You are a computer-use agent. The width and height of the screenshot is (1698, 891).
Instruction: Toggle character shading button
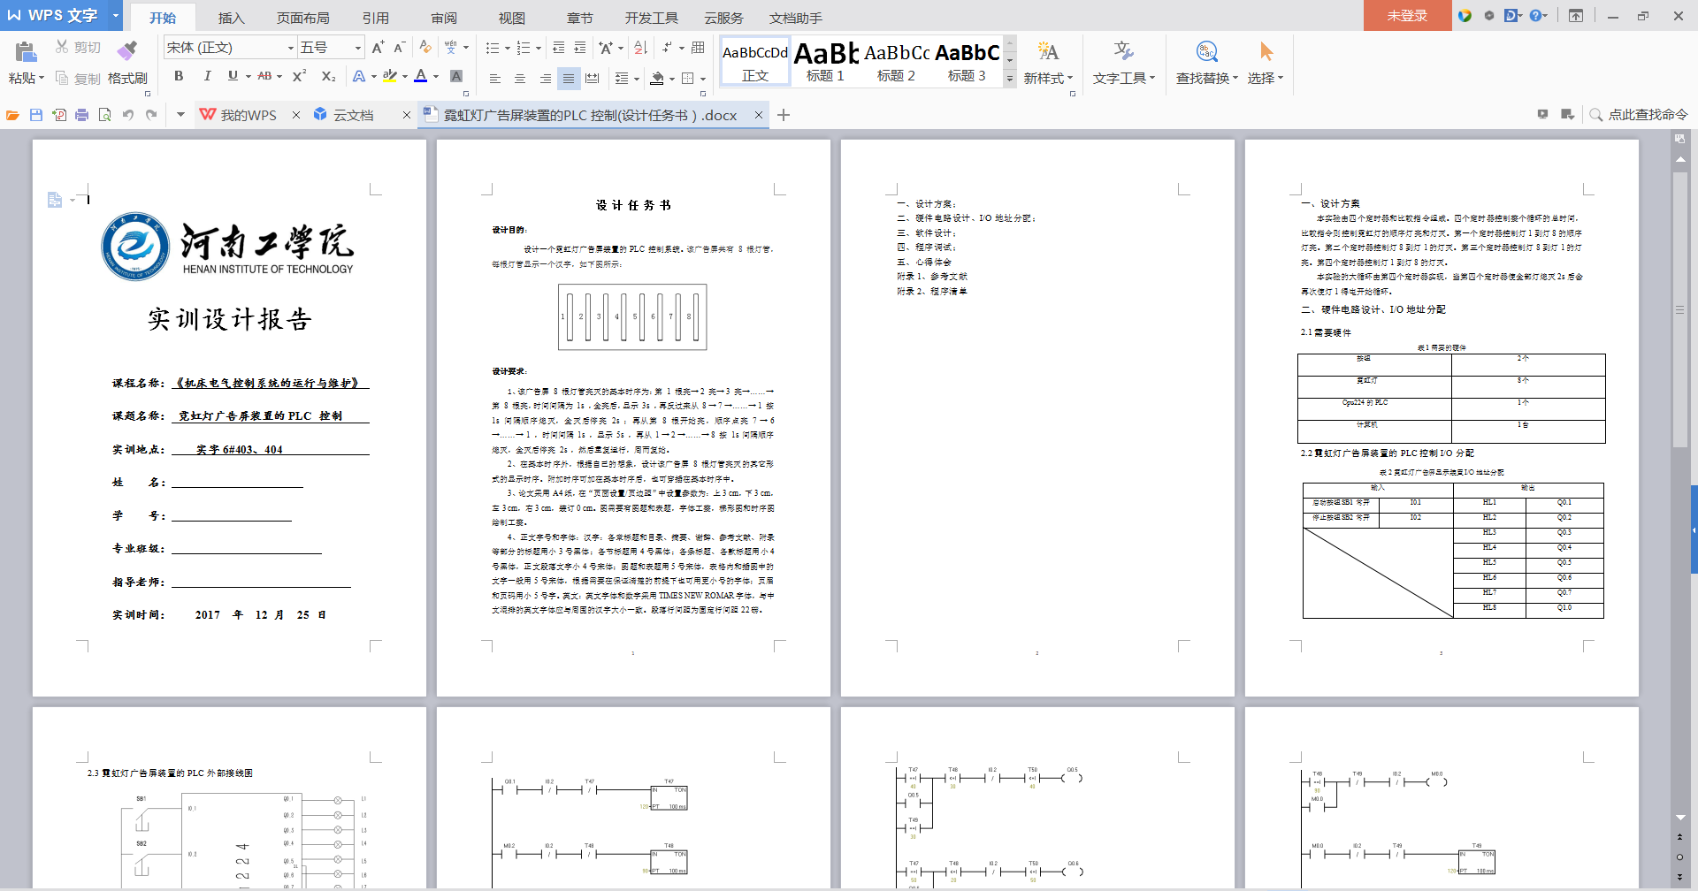pyautogui.click(x=456, y=77)
